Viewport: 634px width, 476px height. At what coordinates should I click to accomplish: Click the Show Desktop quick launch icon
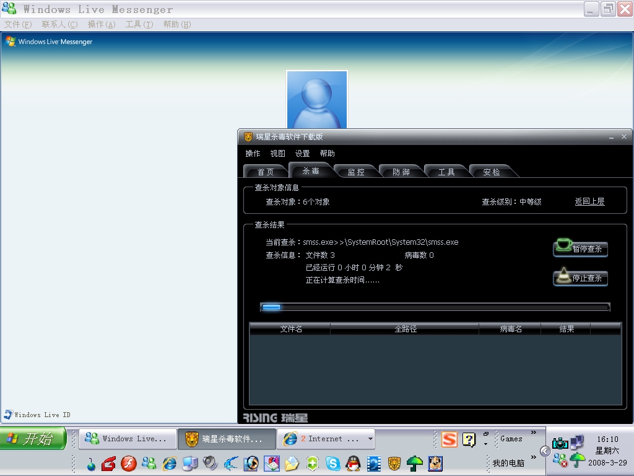(x=190, y=464)
